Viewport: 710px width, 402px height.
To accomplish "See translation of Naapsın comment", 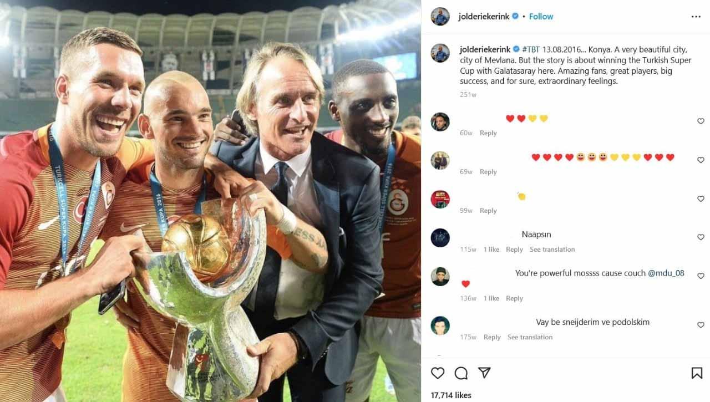I will point(552,250).
